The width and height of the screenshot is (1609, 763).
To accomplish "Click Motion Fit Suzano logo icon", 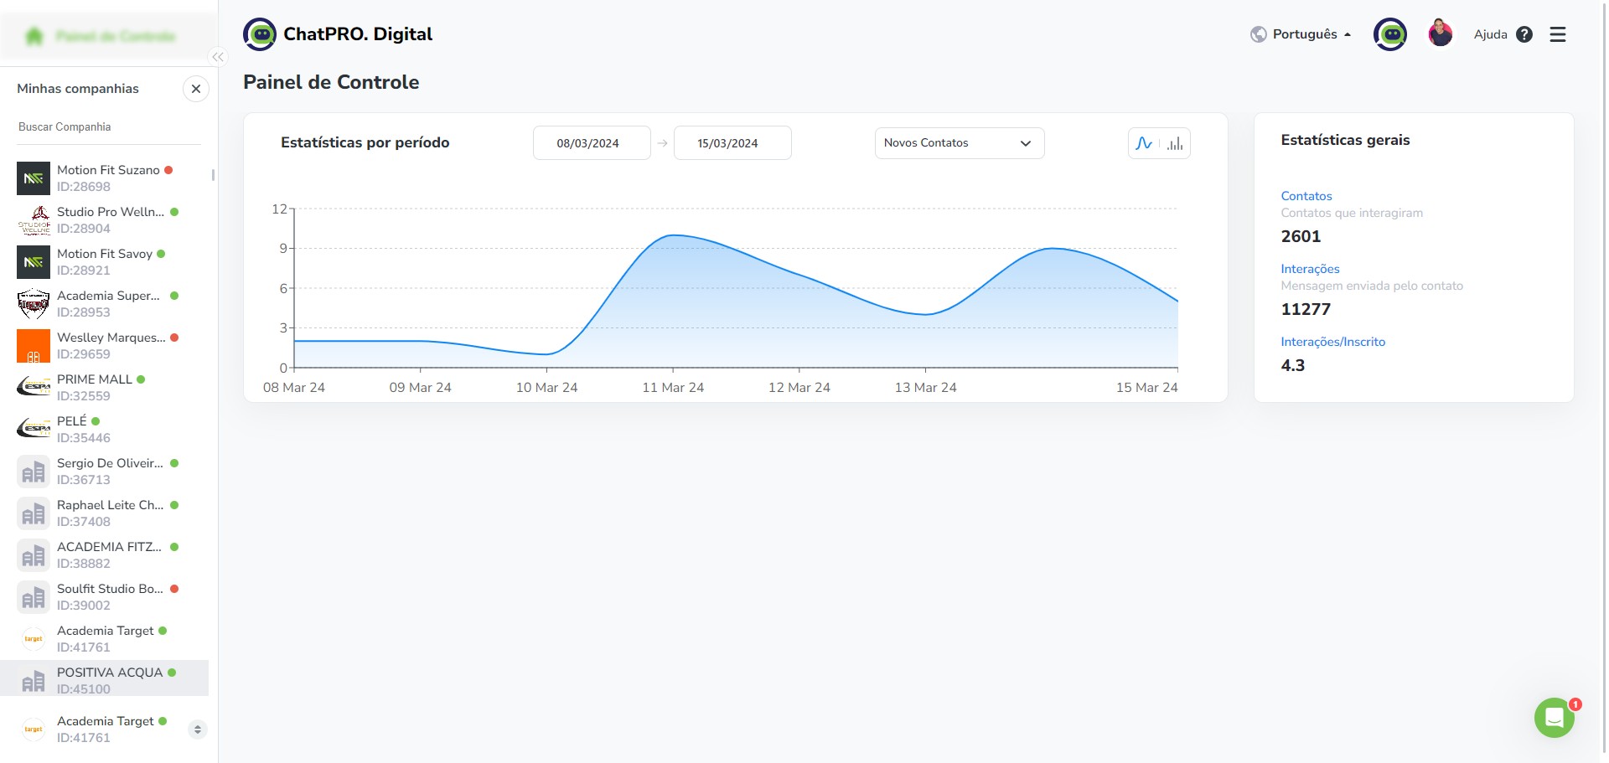I will (x=34, y=178).
